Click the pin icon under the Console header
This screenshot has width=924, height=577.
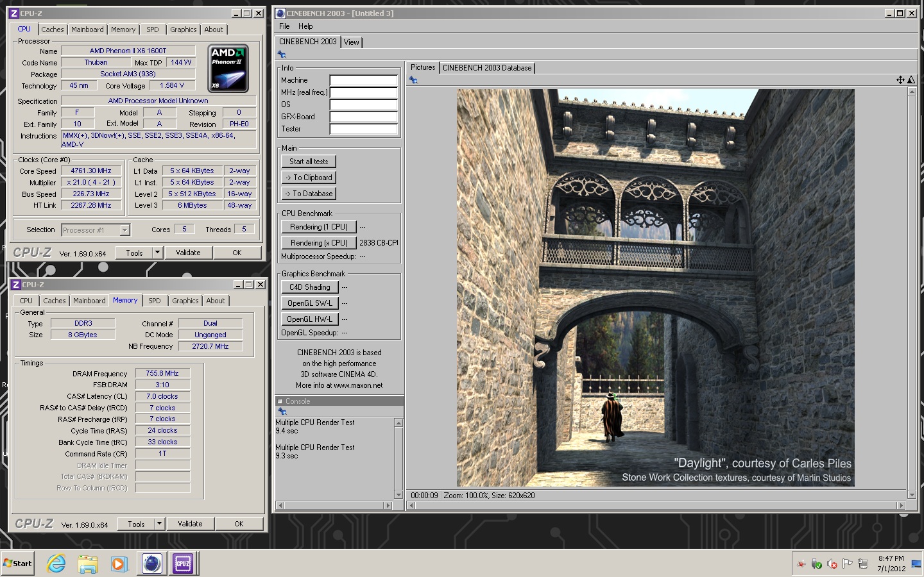pyautogui.click(x=282, y=412)
